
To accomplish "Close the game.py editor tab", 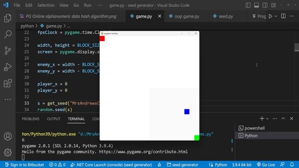I will click(x=160, y=16).
